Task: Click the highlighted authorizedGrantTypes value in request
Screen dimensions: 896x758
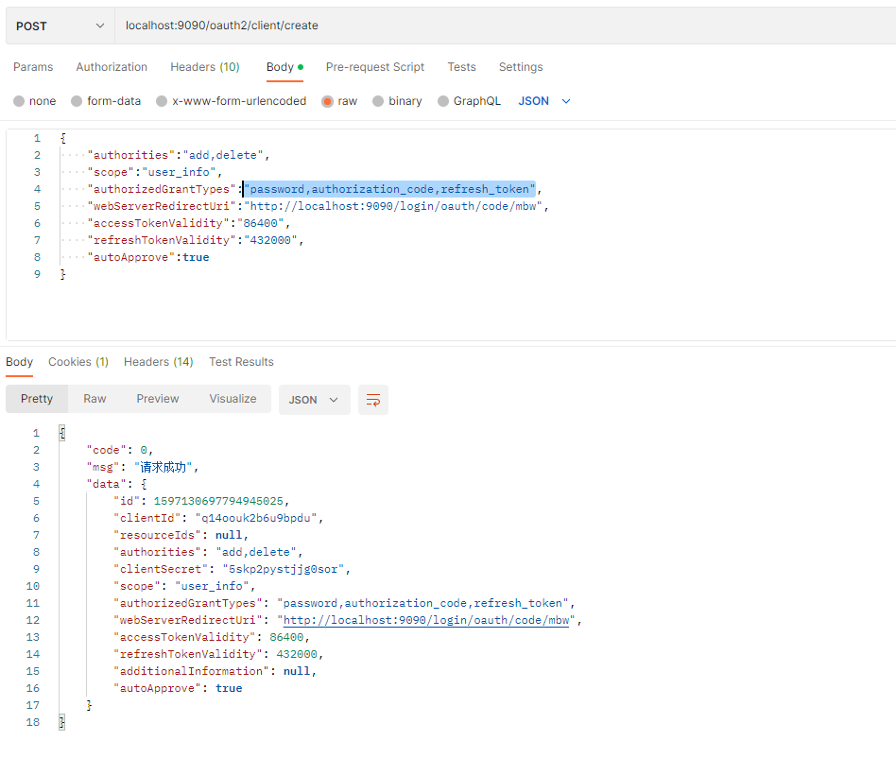Action: pyautogui.click(x=389, y=189)
